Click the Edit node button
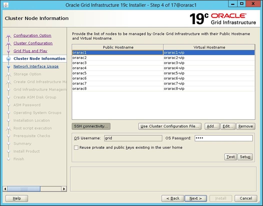The image size is (263, 206). 228,126
